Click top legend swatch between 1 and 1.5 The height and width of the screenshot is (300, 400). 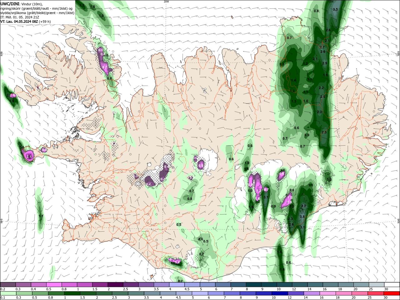point(85,285)
